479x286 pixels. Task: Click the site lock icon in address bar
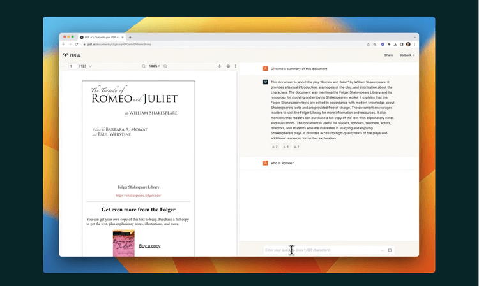[x=84, y=45]
